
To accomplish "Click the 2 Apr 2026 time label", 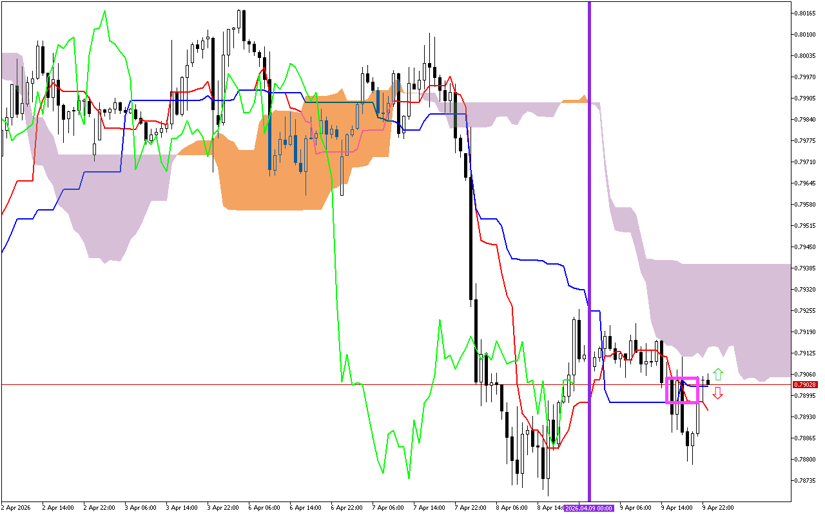I will pos(17,508).
